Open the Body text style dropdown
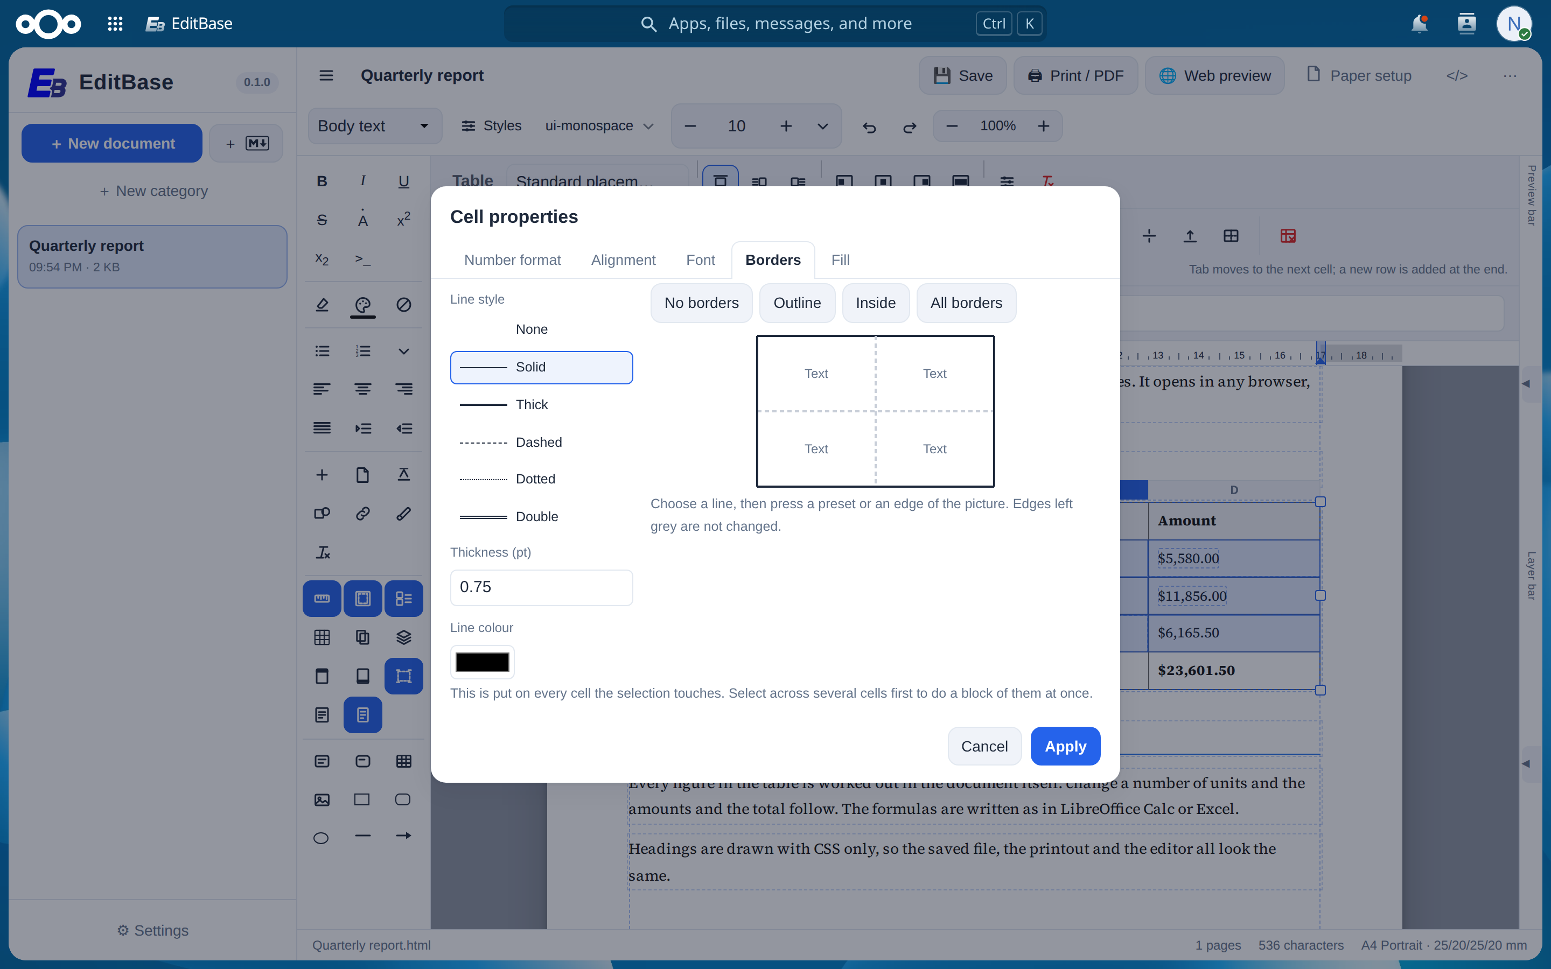Viewport: 1551px width, 969px height. point(375,127)
